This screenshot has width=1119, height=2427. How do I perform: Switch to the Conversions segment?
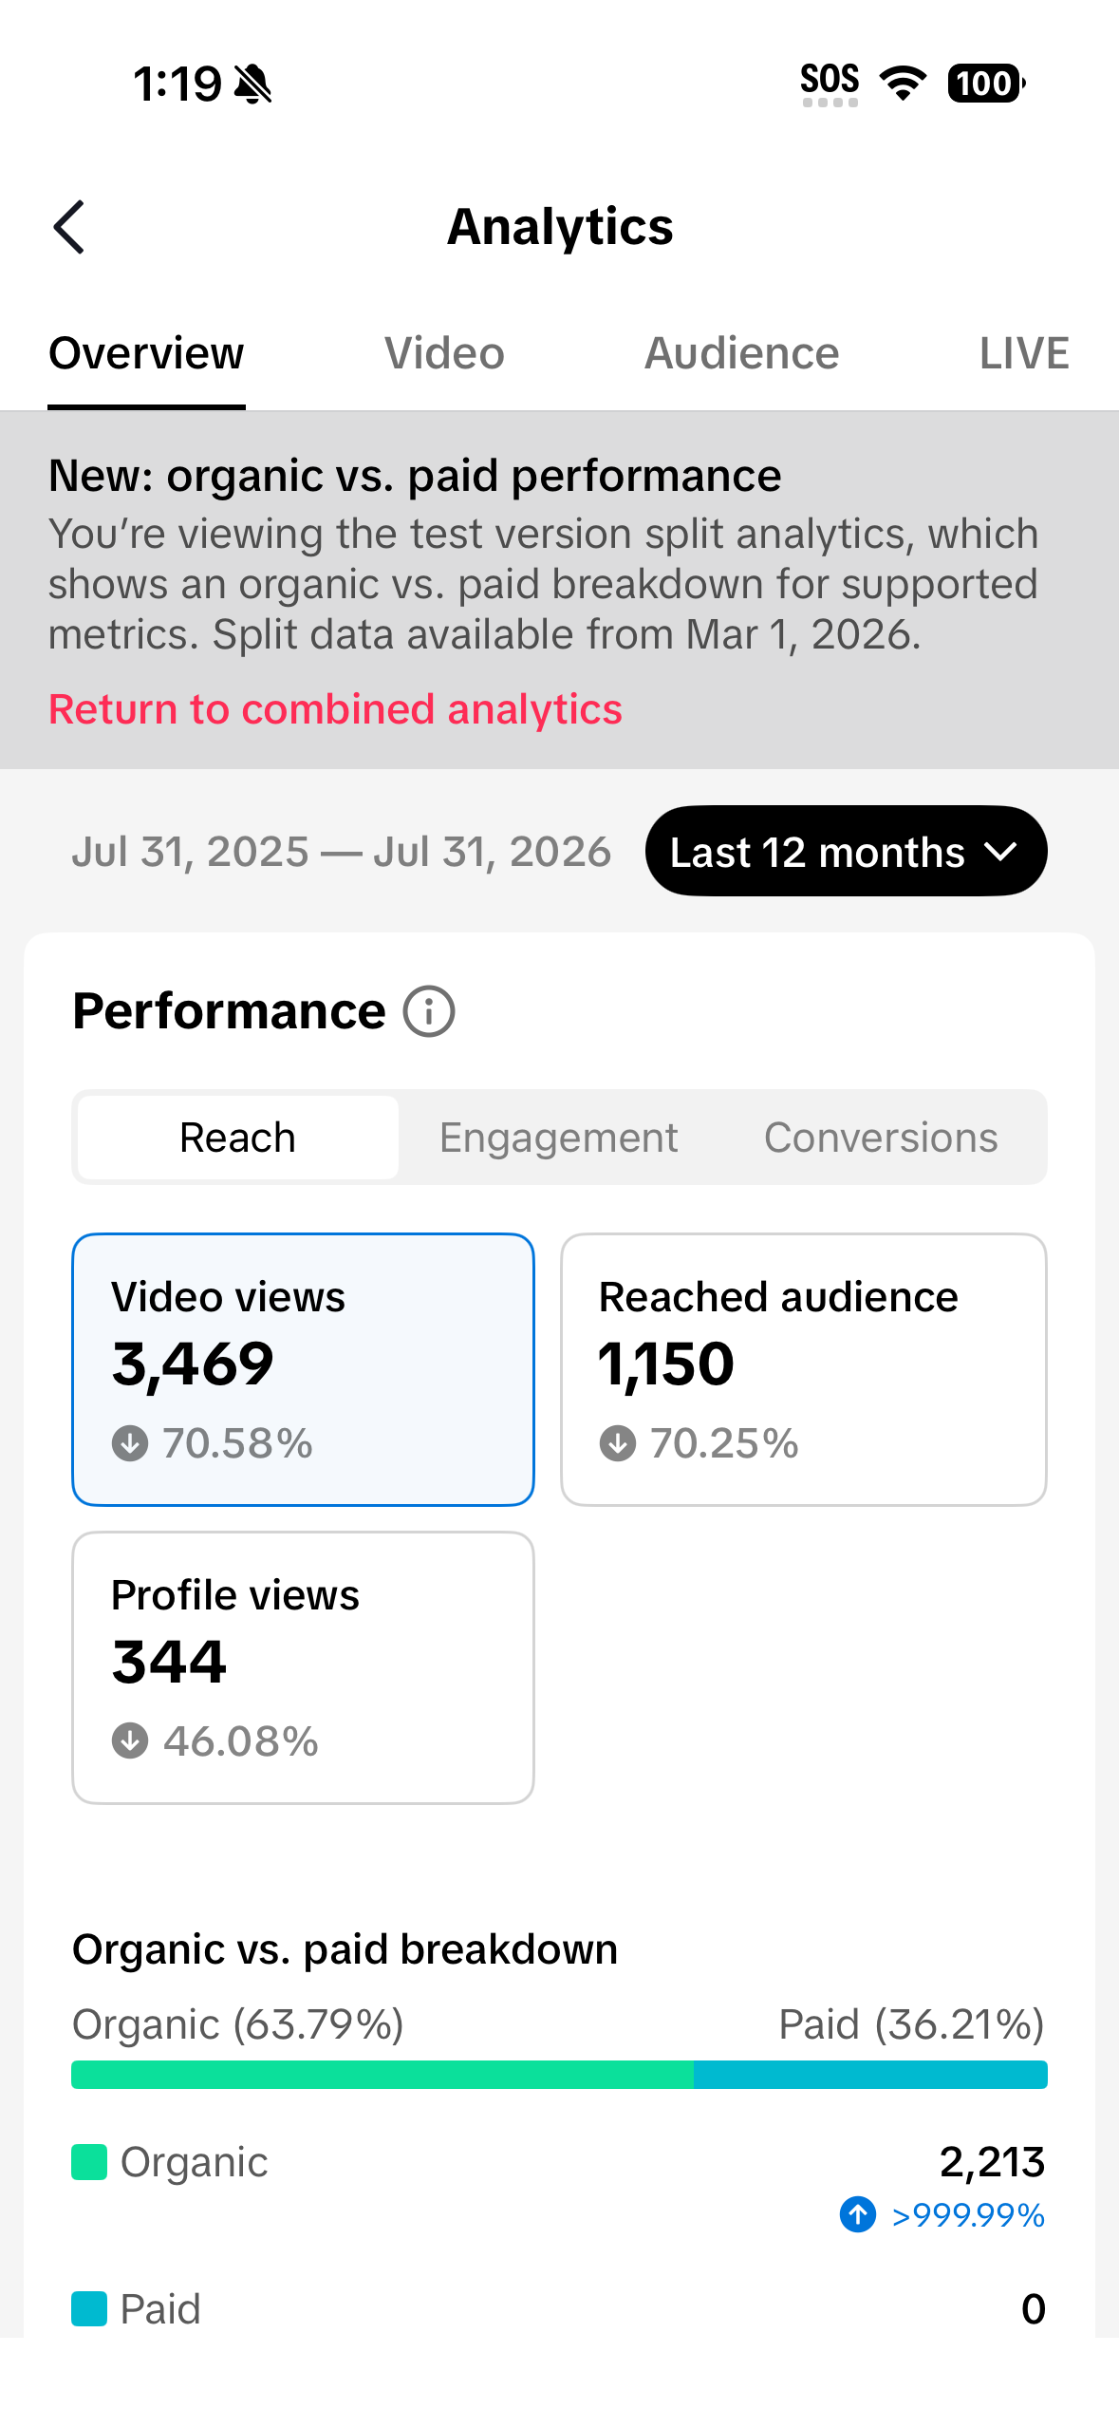[x=881, y=1137]
